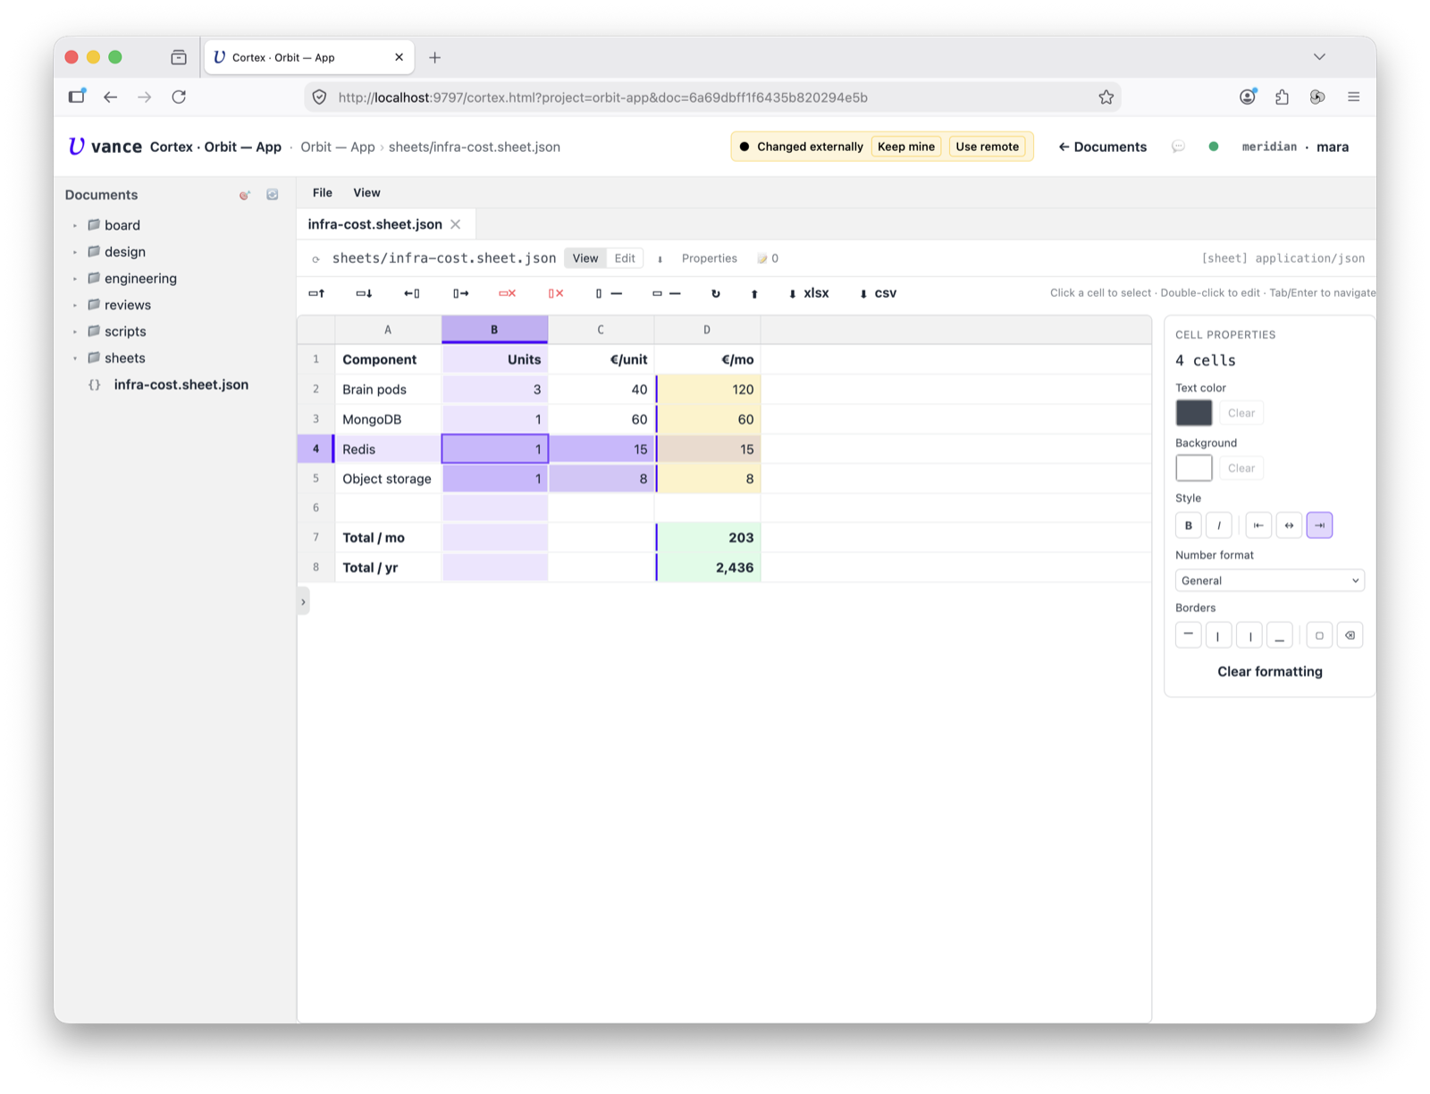
Task: Expand the reviews folder
Action: coord(75,306)
